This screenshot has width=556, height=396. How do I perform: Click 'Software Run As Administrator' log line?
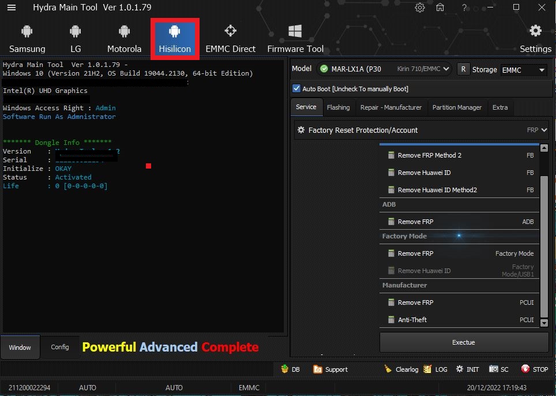(59, 117)
